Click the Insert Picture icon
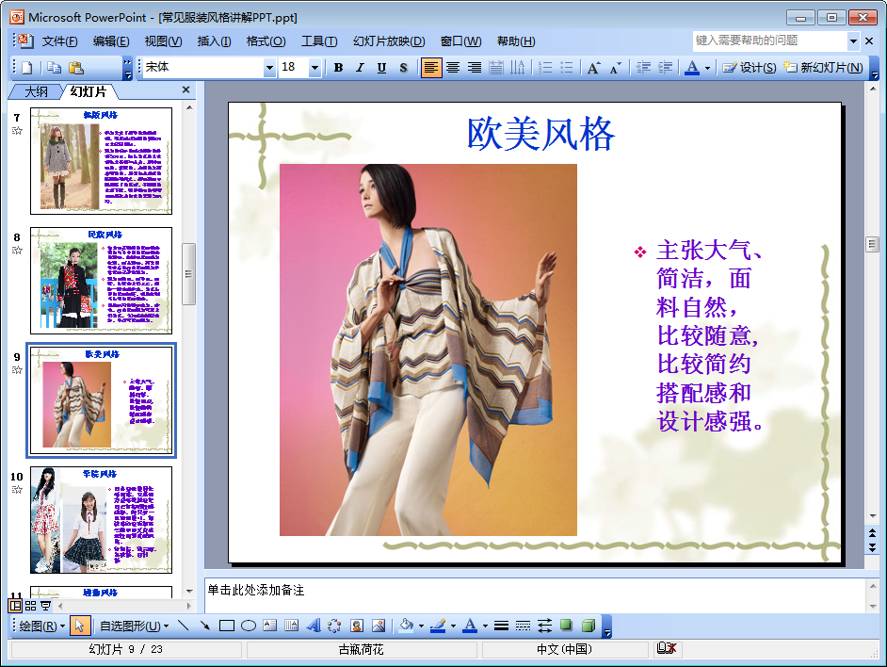This screenshot has width=887, height=667. (379, 626)
